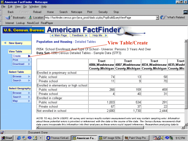Click the Feedback button
The image size is (188, 141).
click(76, 35)
